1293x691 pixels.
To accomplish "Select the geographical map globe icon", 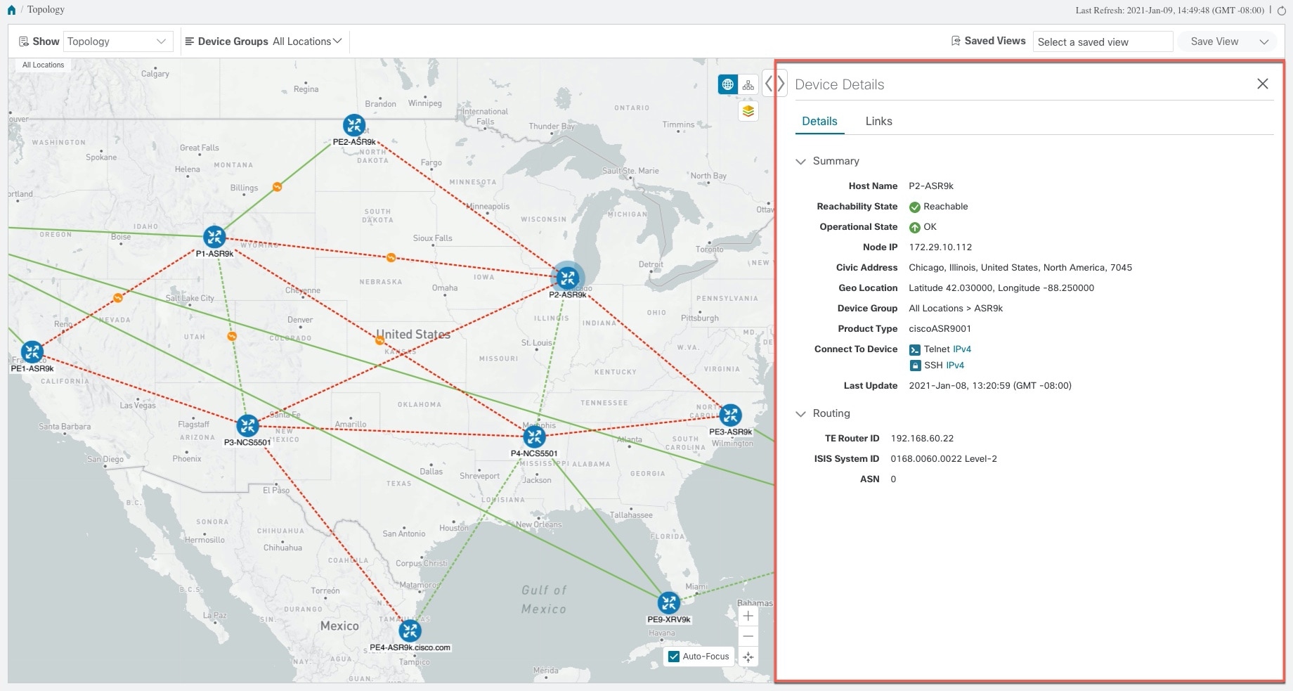I will pyautogui.click(x=727, y=83).
